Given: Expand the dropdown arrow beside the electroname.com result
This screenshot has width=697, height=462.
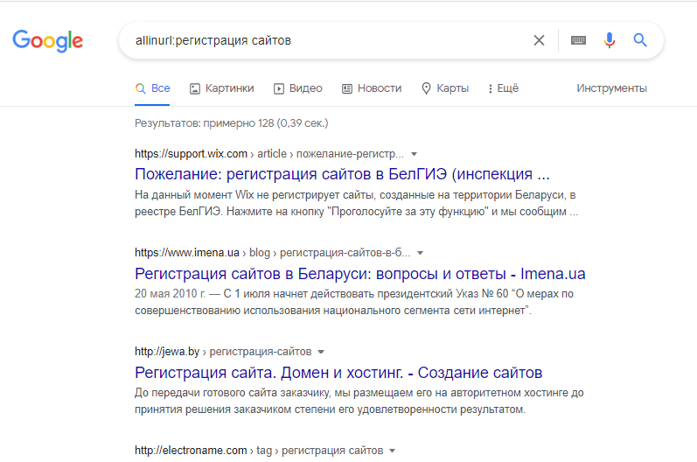Looking at the screenshot, I should click(392, 451).
